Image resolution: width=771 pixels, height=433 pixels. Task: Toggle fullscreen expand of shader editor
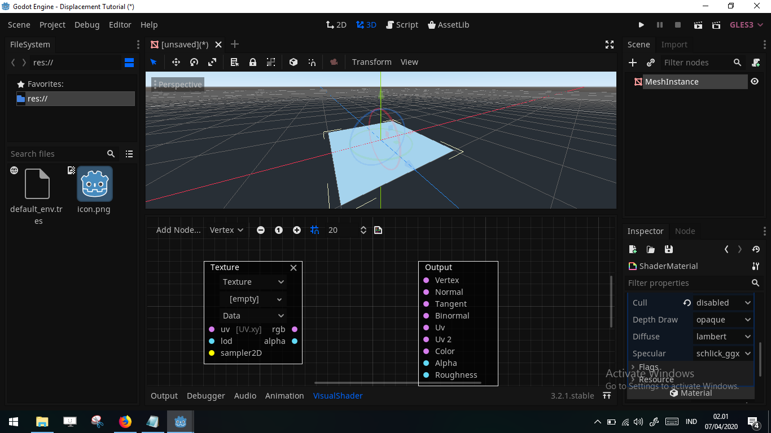[x=609, y=44]
